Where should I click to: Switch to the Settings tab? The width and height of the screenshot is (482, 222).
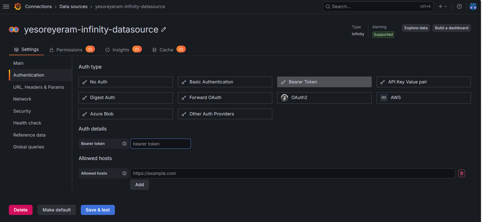pyautogui.click(x=27, y=50)
